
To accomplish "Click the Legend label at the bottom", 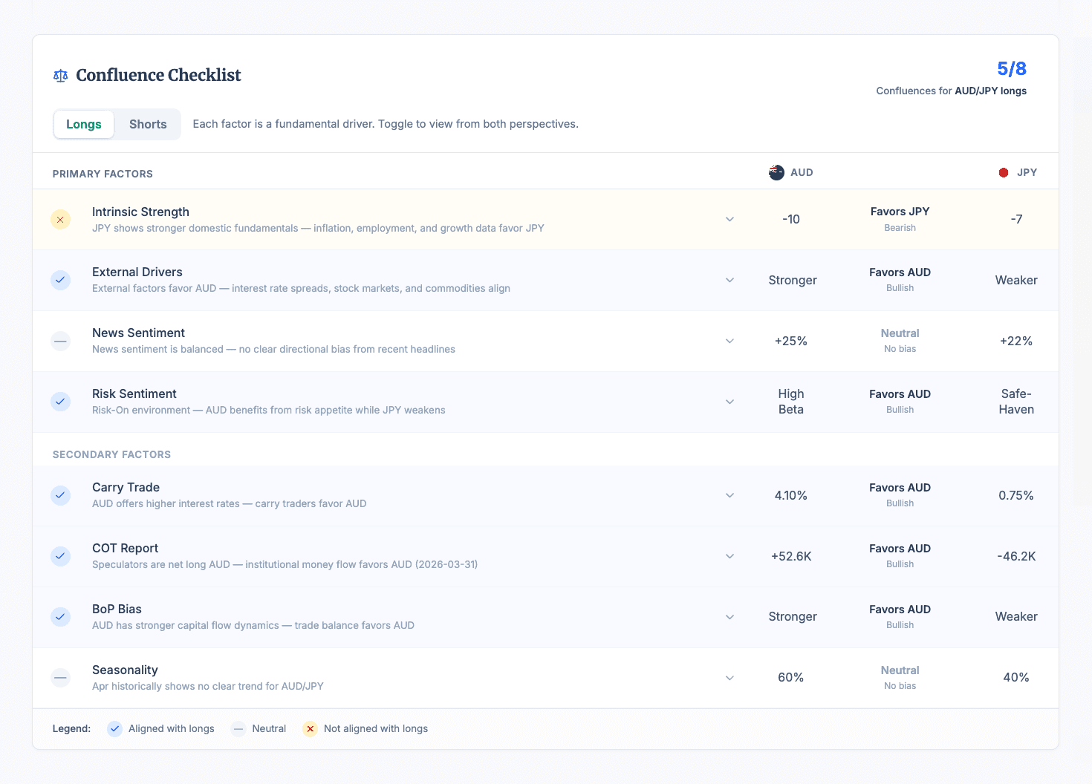I will (71, 728).
